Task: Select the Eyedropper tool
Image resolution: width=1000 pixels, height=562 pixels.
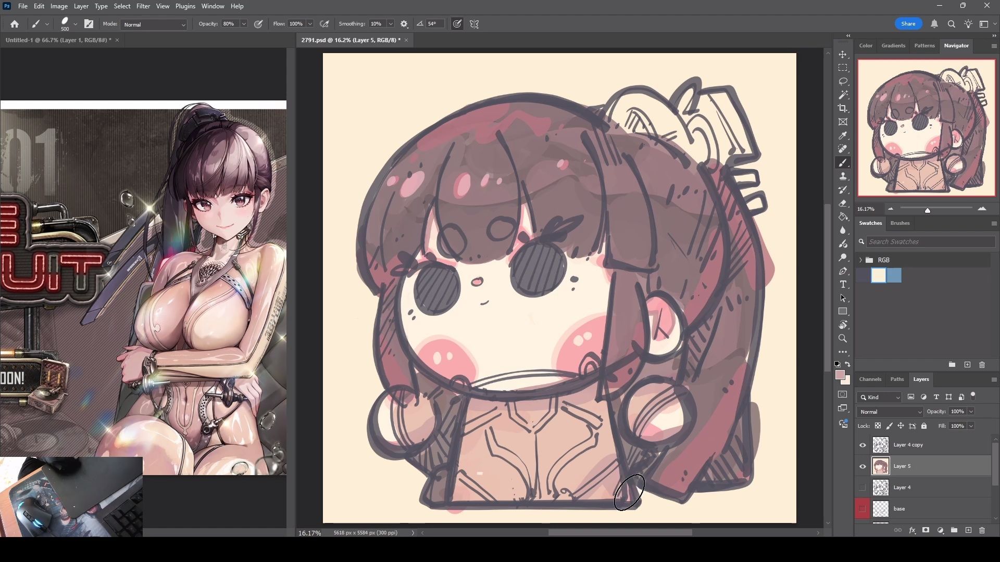Action: tap(843, 136)
